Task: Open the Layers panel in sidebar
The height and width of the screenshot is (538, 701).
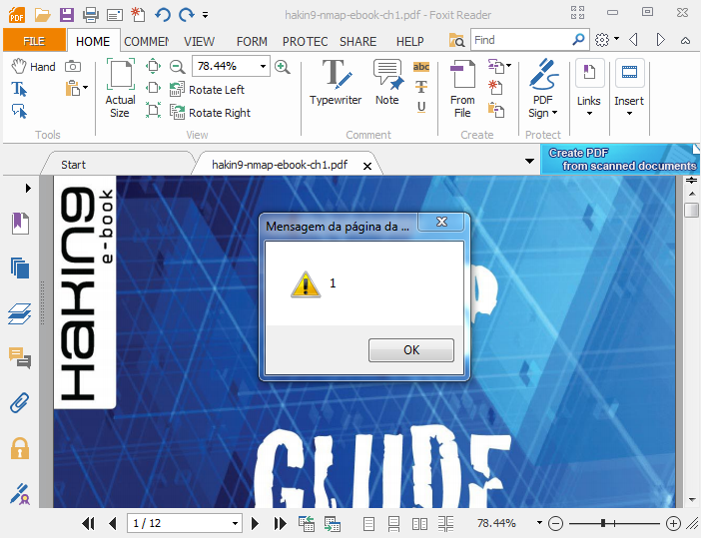Action: pyautogui.click(x=20, y=313)
